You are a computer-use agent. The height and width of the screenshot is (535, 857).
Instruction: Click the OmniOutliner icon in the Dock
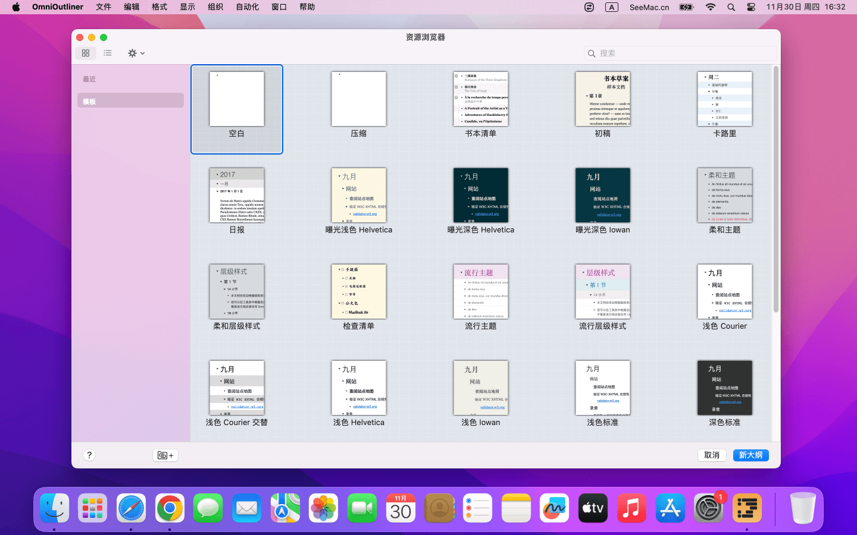pos(747,508)
